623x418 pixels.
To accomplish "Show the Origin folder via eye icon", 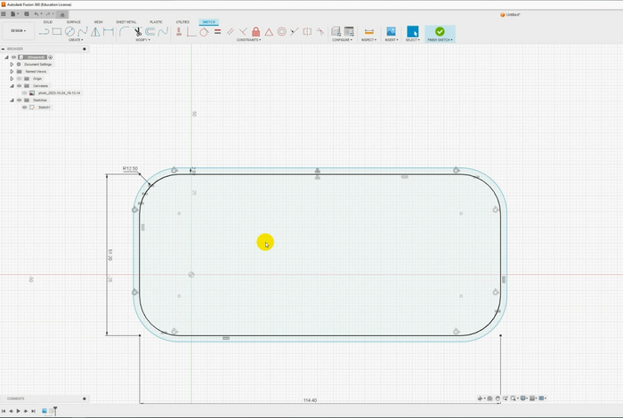I will tap(19, 78).
